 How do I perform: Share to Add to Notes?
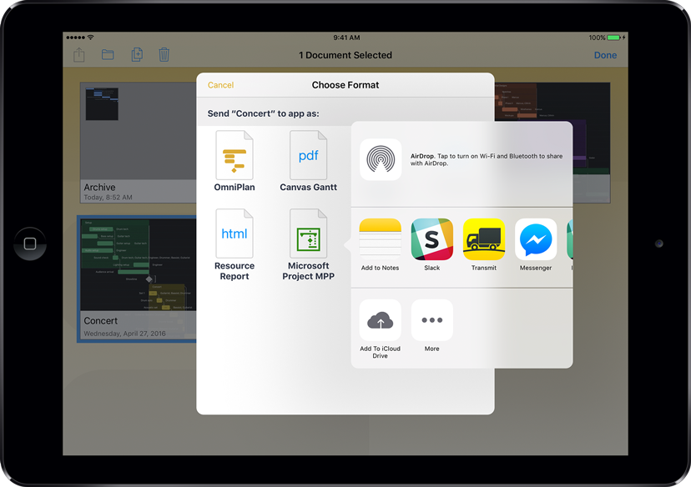[381, 239]
